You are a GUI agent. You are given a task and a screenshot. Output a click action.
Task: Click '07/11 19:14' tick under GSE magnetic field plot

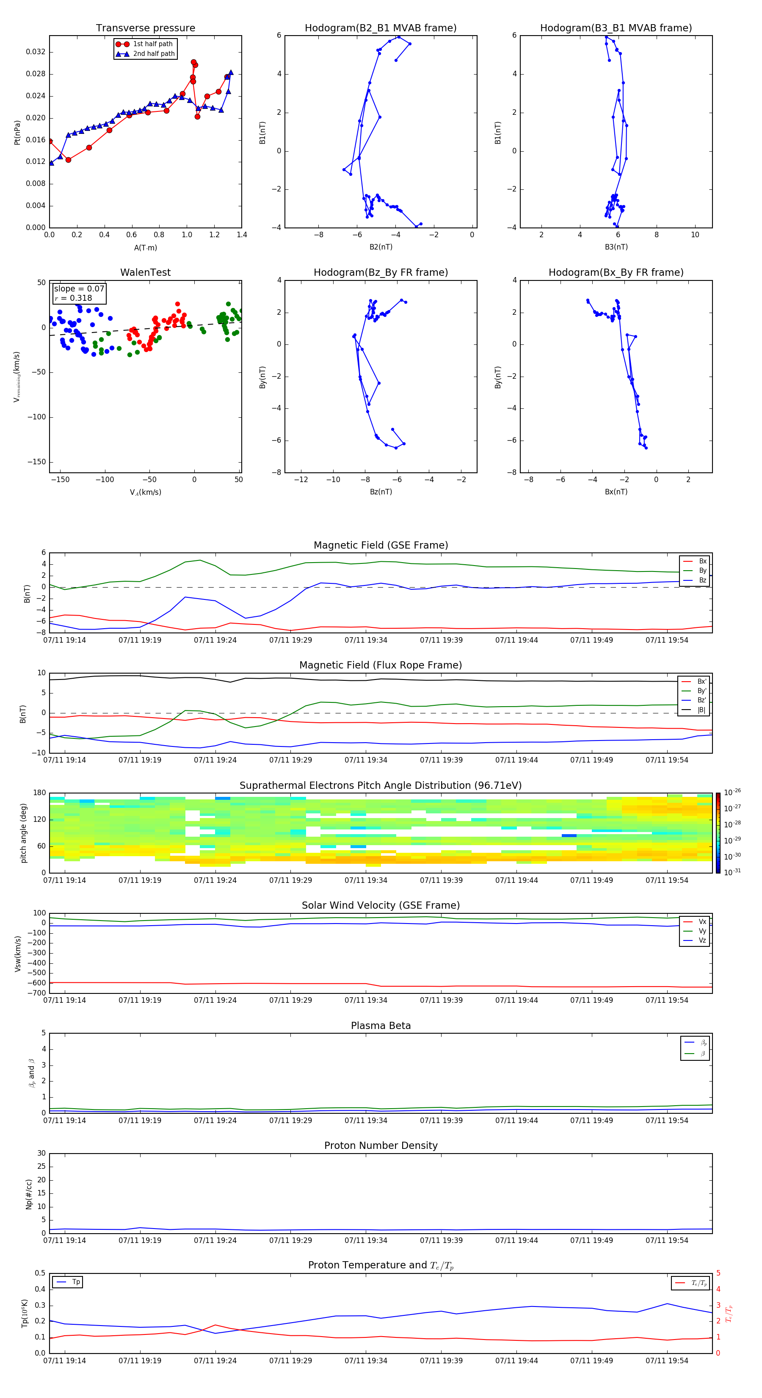[64, 641]
